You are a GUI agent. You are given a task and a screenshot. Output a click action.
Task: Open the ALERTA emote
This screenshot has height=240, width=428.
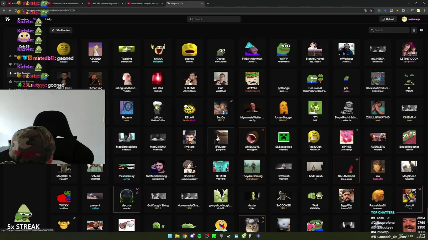pos(158,82)
